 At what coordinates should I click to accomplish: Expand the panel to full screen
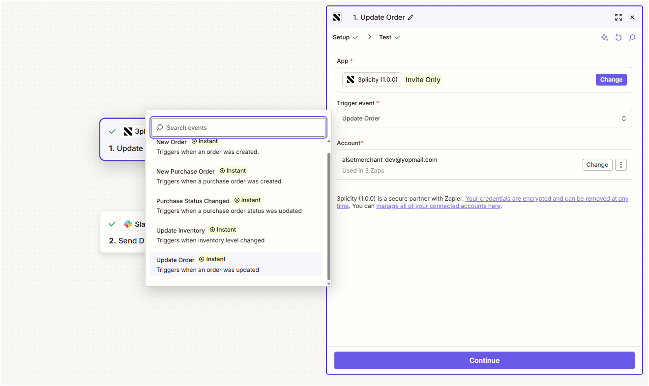pyautogui.click(x=619, y=17)
